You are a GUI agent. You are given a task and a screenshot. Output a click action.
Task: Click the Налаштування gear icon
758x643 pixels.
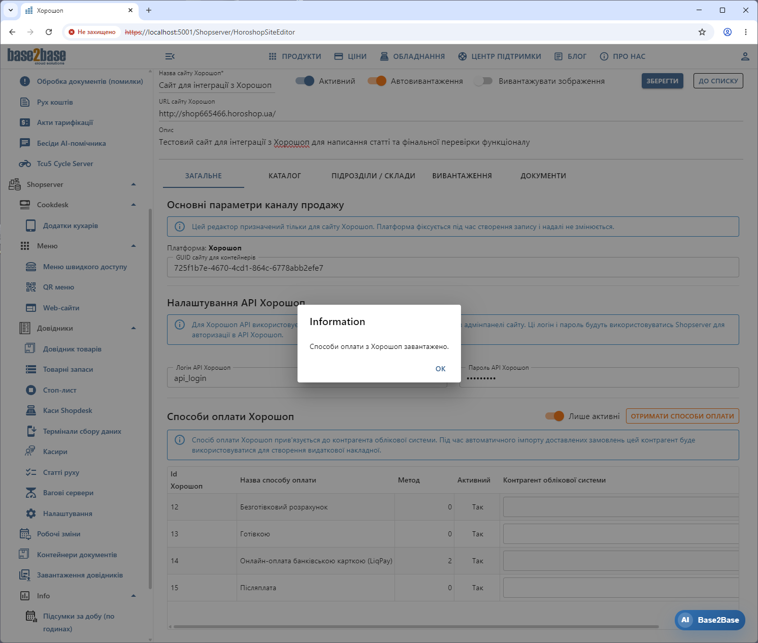click(31, 513)
